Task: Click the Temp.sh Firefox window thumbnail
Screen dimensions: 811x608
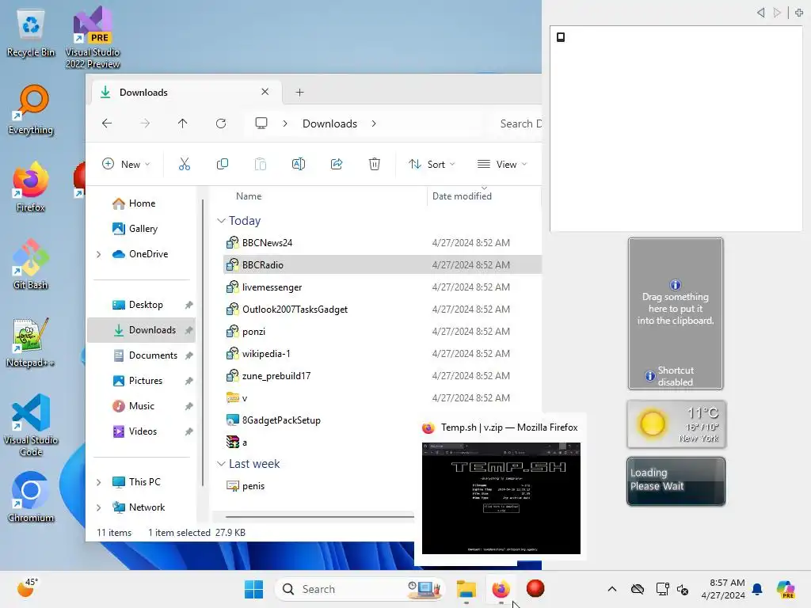Action: (x=501, y=498)
